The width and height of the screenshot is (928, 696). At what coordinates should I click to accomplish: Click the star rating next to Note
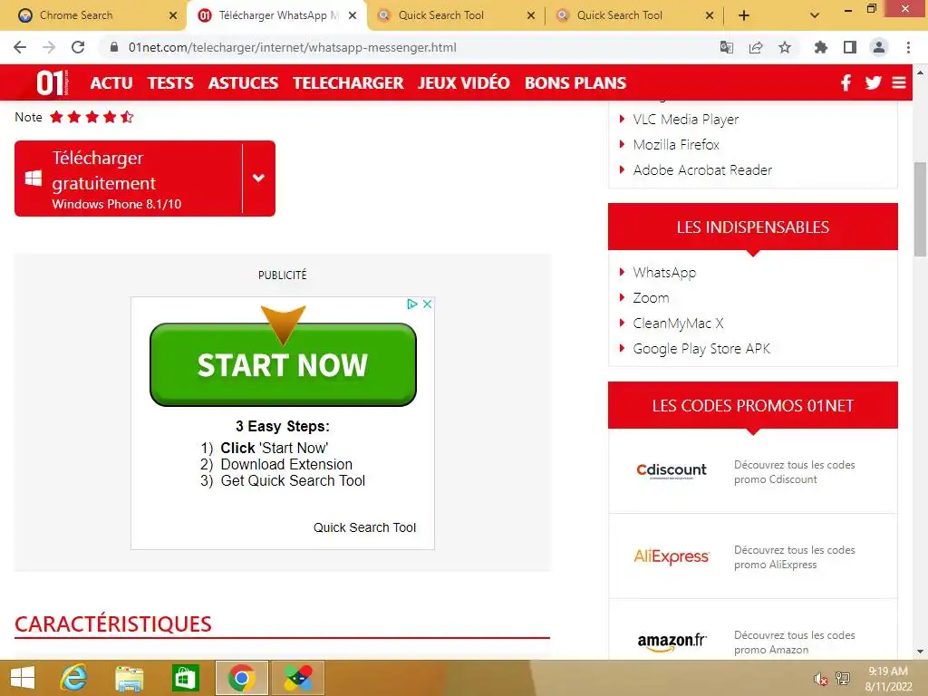(92, 117)
